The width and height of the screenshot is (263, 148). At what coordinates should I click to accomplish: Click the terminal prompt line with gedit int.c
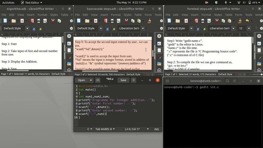coord(191,87)
